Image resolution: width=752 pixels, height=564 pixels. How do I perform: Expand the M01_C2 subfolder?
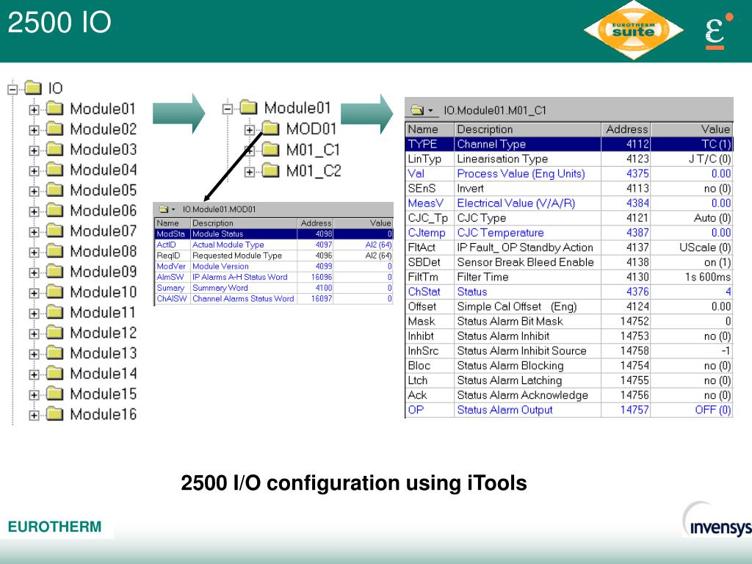tap(250, 171)
